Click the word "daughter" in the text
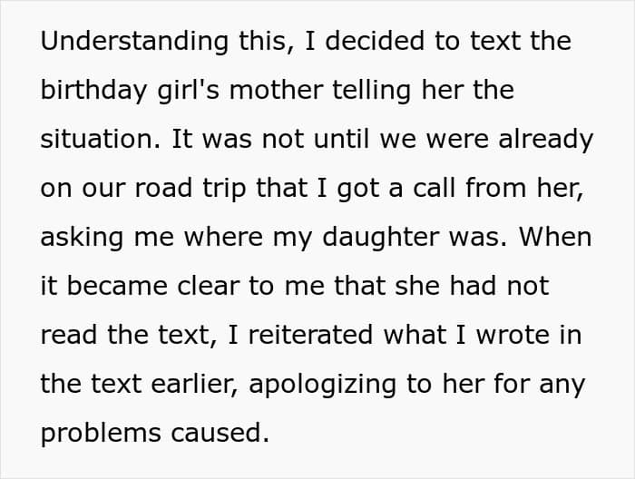This screenshot has width=635, height=479. [381, 238]
